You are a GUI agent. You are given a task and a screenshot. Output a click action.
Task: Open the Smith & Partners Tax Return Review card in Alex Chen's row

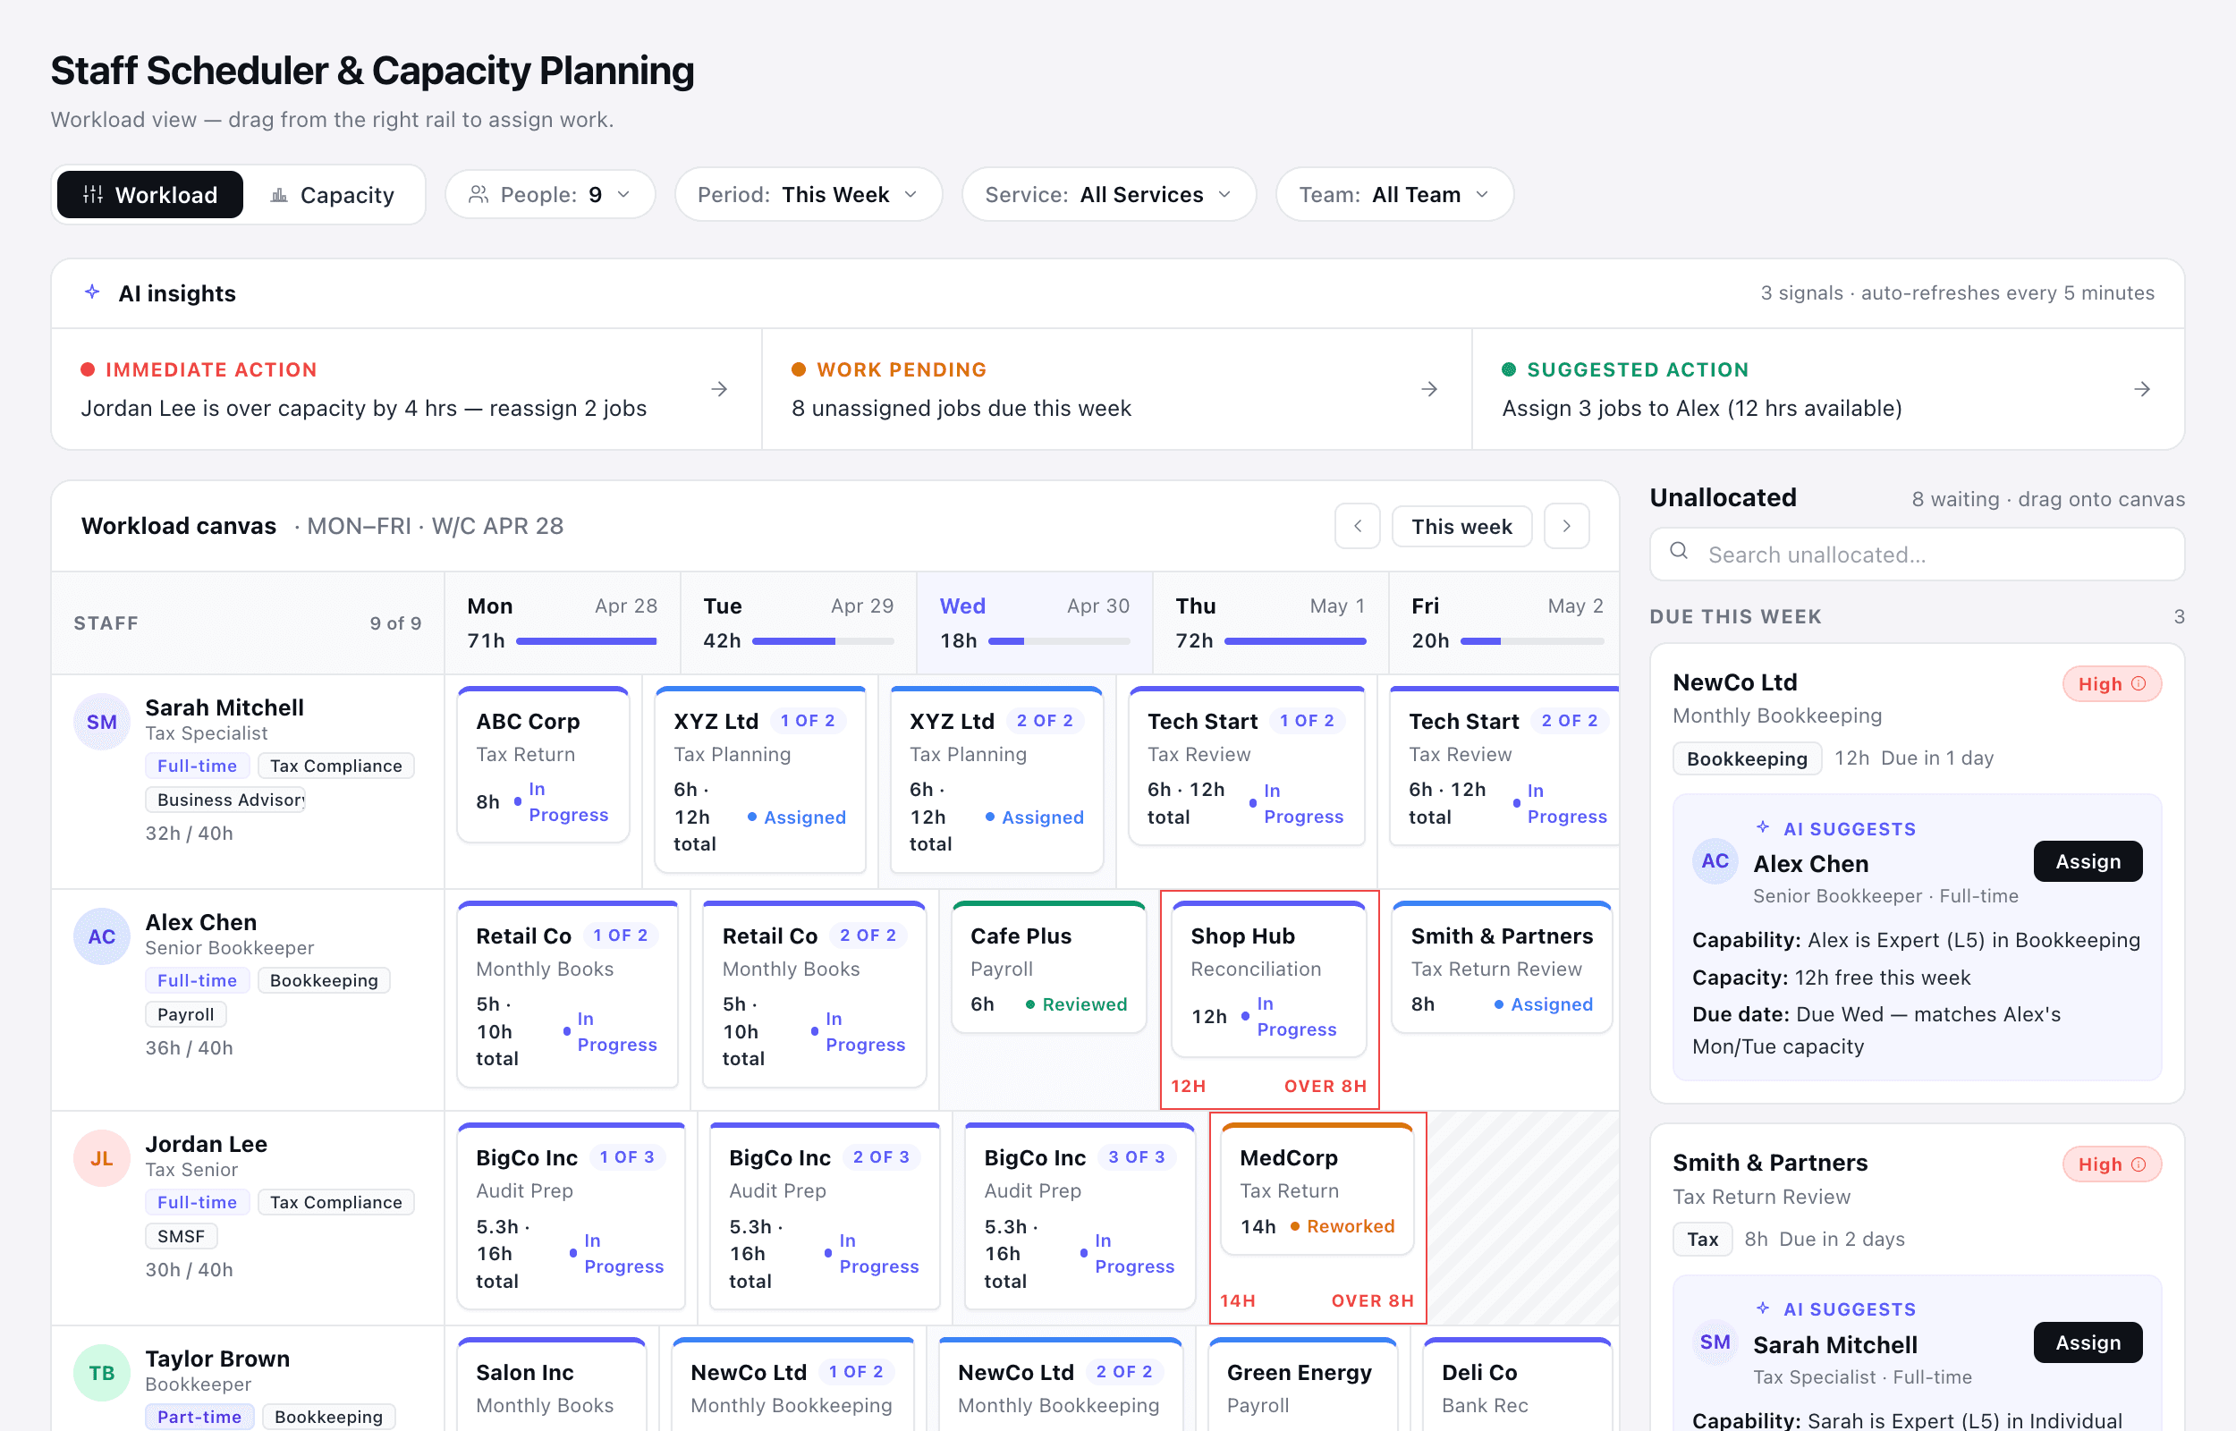pyautogui.click(x=1501, y=968)
